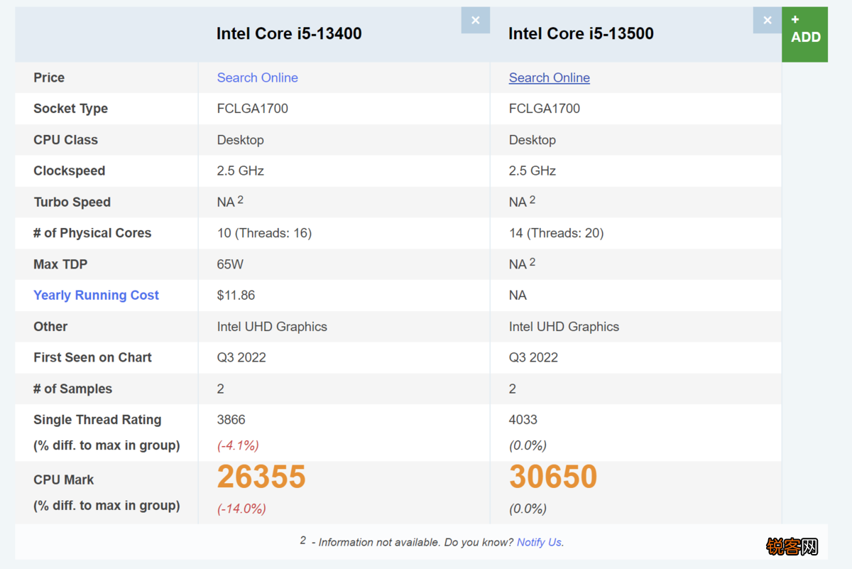Open Search Online link for i5-13500

549,77
